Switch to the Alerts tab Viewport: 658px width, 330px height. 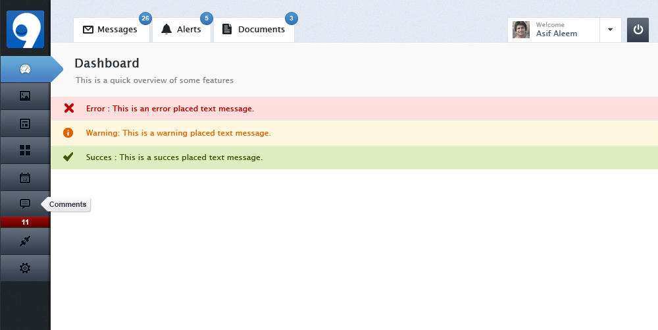(181, 30)
